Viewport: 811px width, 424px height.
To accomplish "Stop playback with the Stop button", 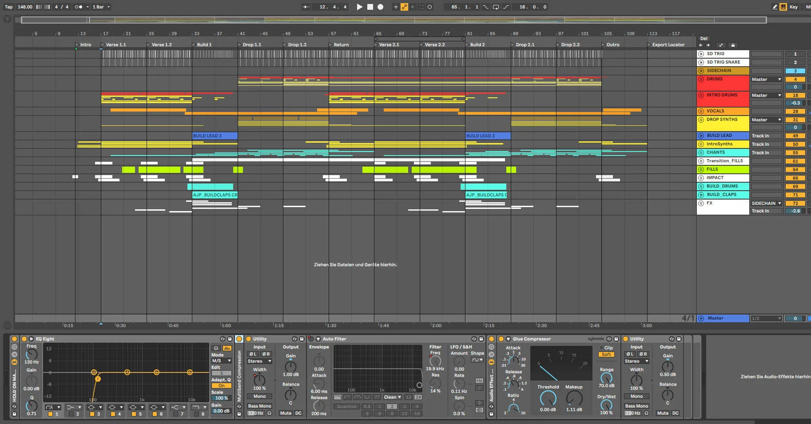I will (370, 7).
